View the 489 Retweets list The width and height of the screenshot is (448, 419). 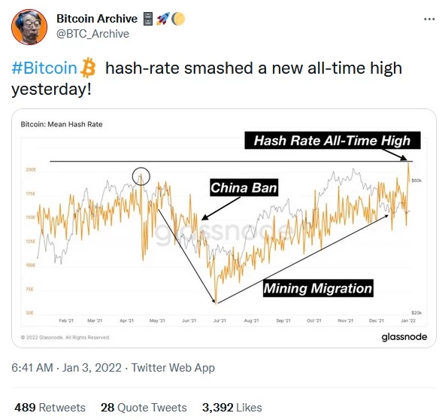[x=50, y=407]
